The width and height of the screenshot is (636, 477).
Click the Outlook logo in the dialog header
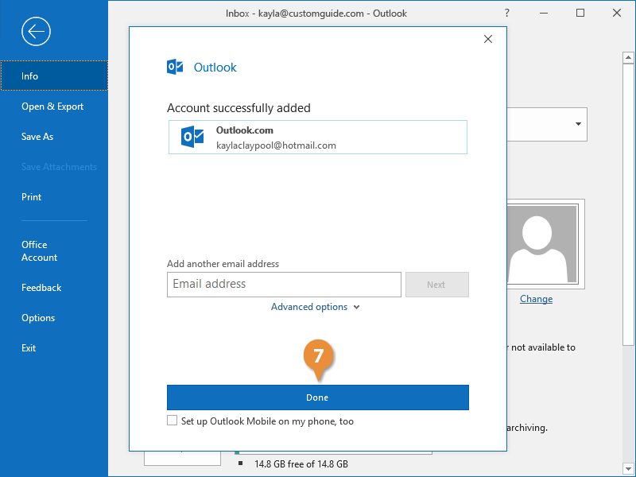tap(175, 67)
